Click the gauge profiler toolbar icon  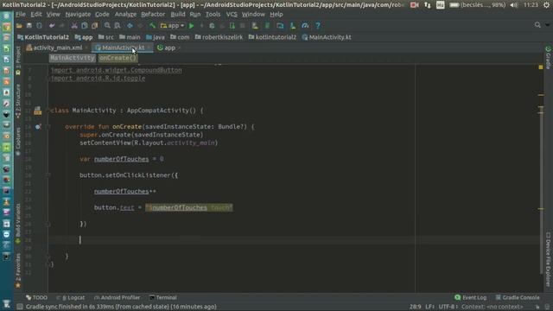click(x=305, y=26)
